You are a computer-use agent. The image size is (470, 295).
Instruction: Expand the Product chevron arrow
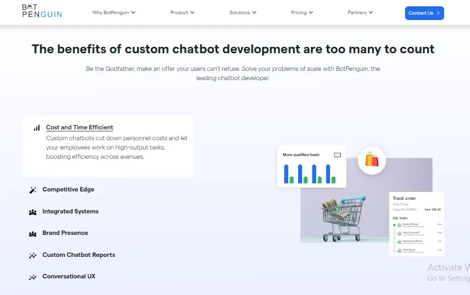tap(192, 13)
